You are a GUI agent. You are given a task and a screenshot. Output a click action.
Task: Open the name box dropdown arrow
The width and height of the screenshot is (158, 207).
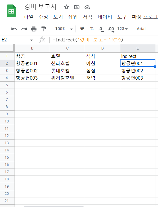tap(31, 40)
